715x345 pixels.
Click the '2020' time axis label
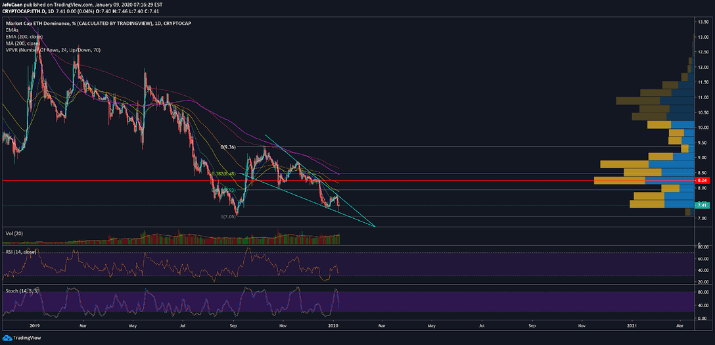coord(333,327)
